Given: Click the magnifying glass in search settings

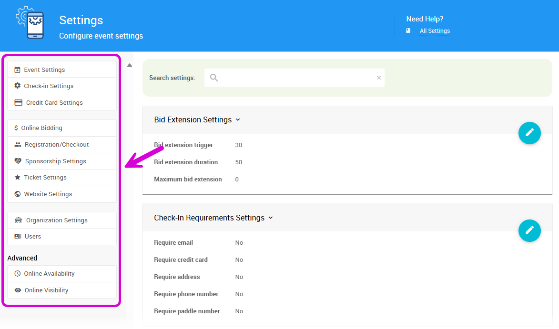Looking at the screenshot, I should [x=213, y=77].
